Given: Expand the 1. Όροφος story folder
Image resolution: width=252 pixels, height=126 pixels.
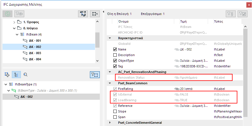Looking at the screenshot, I should (14, 22).
